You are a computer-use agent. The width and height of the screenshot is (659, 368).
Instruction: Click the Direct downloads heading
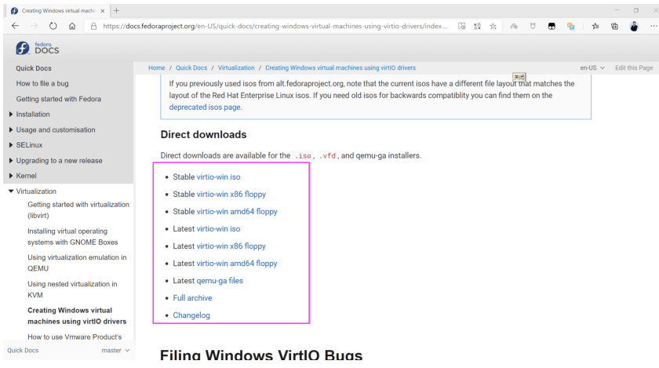pos(203,135)
